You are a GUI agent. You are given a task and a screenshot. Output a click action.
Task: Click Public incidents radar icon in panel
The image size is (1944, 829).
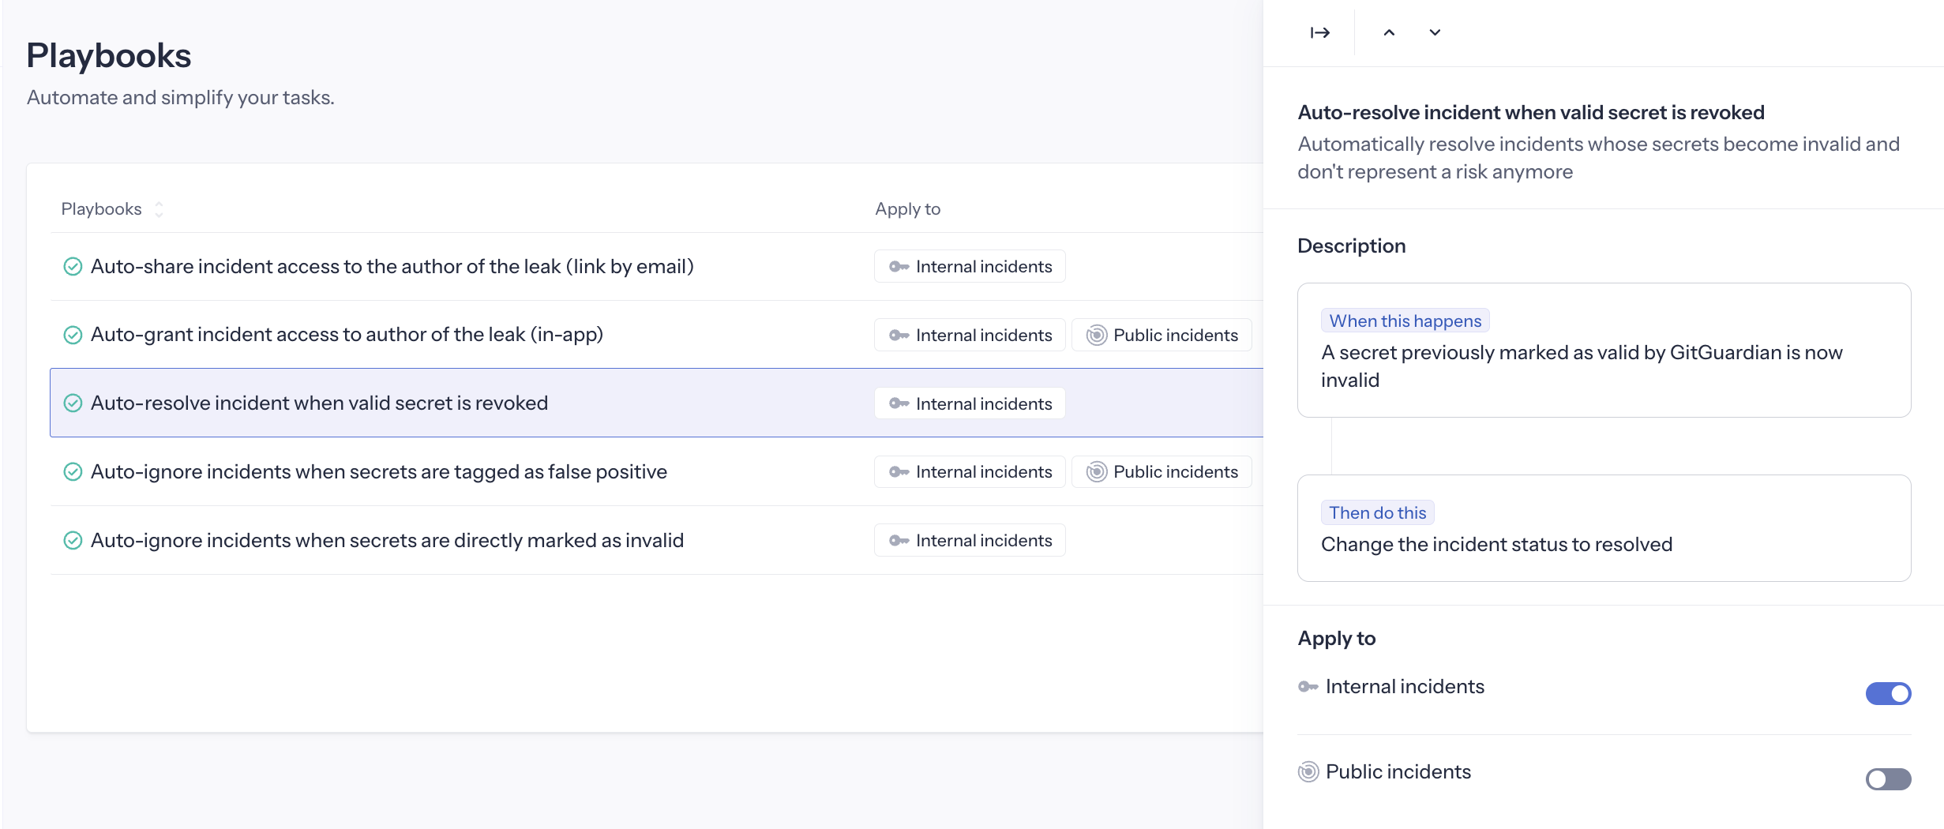(x=1308, y=771)
